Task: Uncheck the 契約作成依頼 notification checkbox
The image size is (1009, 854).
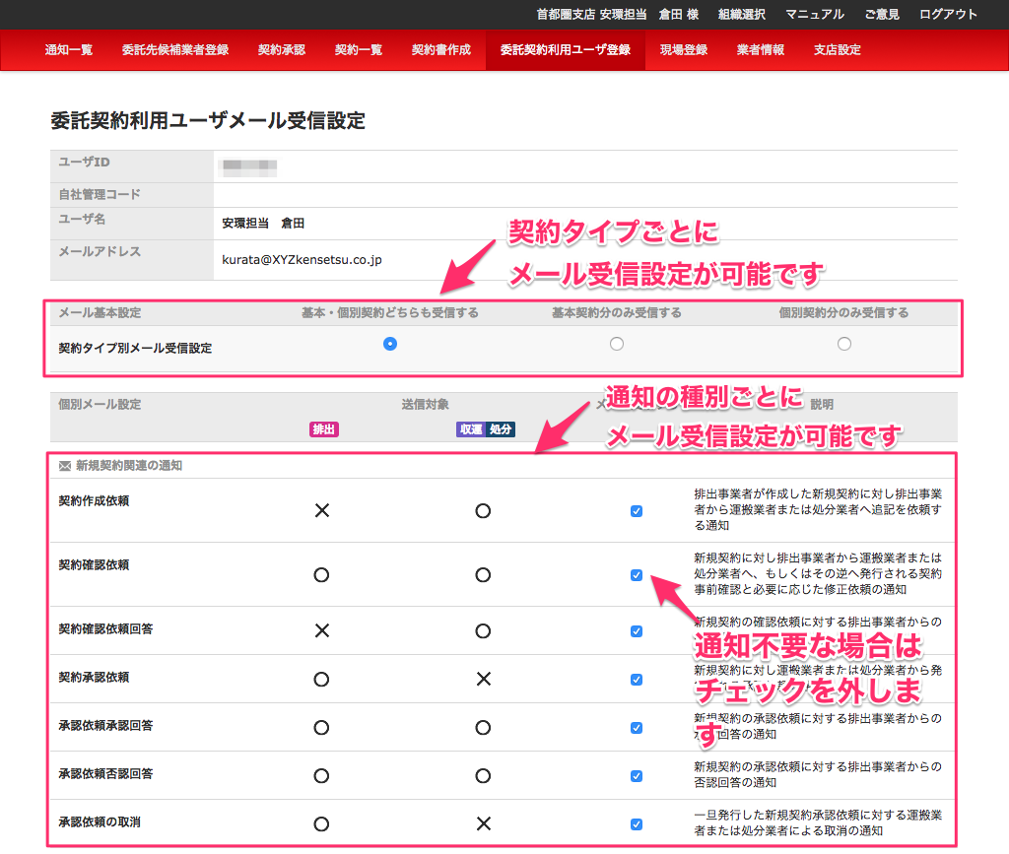Action: click(637, 511)
